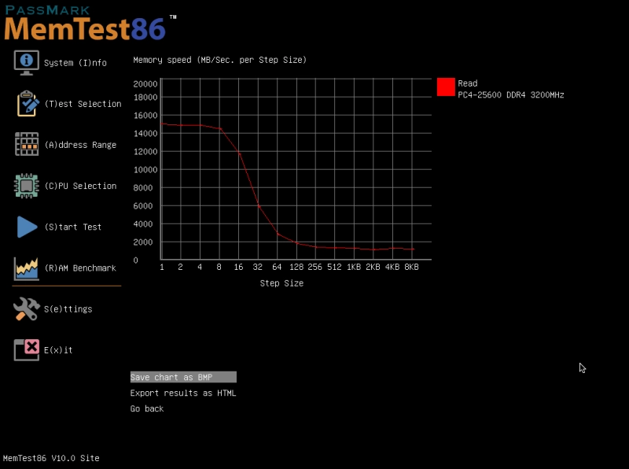Select the (S)tart Test menu label
The height and width of the screenshot is (469, 629).
72,227
